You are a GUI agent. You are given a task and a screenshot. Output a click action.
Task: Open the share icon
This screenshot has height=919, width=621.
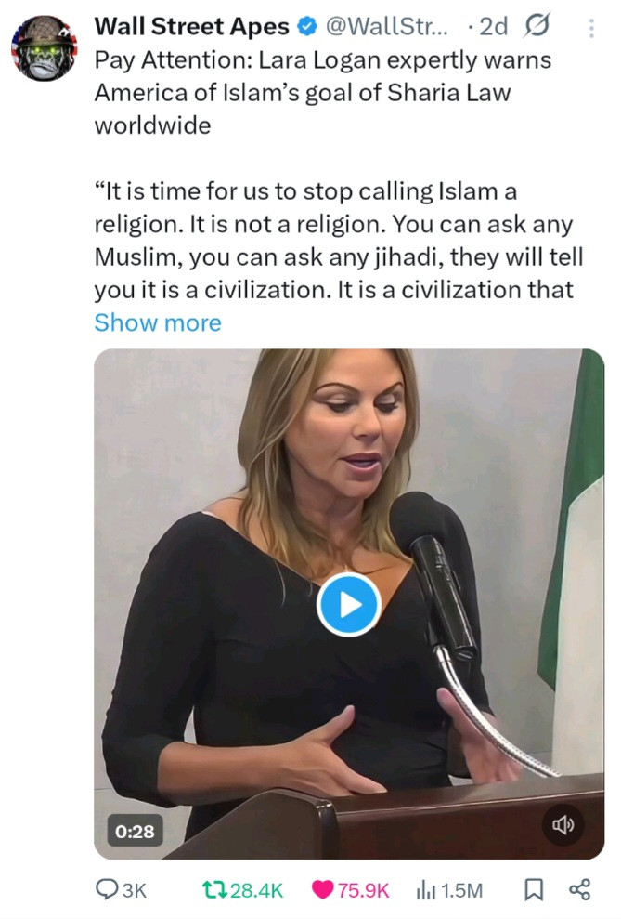pyautogui.click(x=579, y=889)
